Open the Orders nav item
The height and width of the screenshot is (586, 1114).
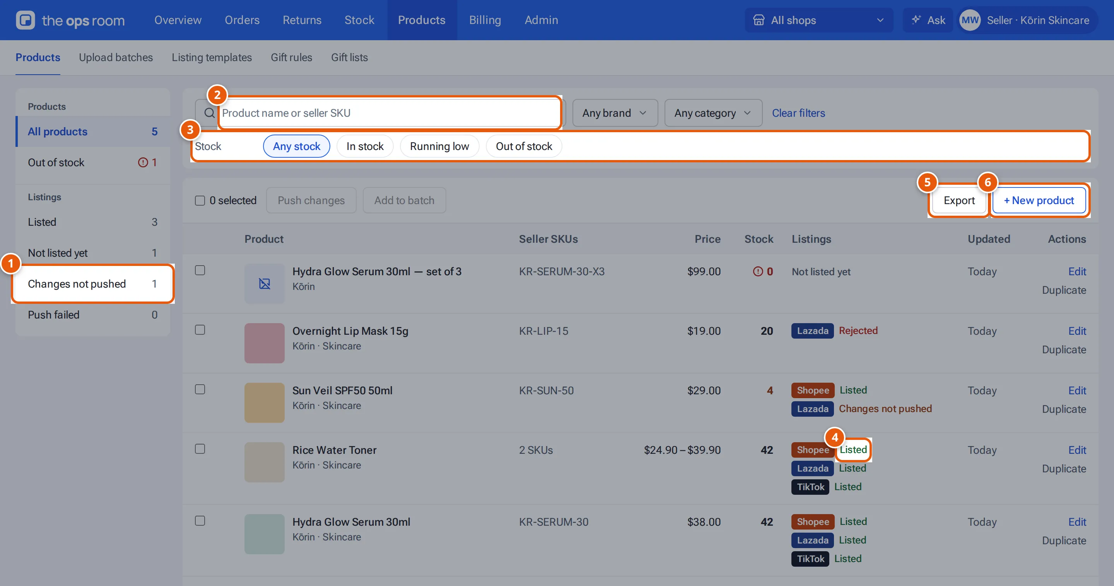point(242,20)
